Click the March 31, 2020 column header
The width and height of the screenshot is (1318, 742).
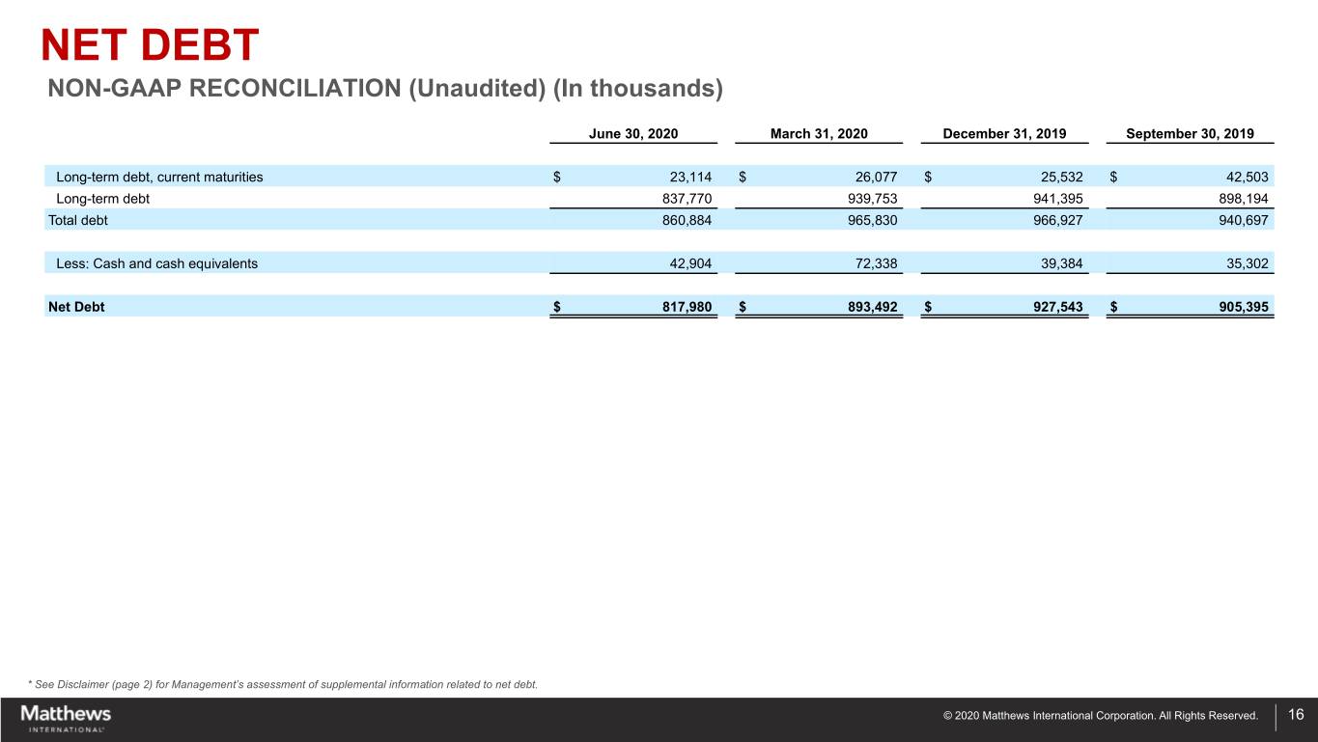click(x=818, y=133)
